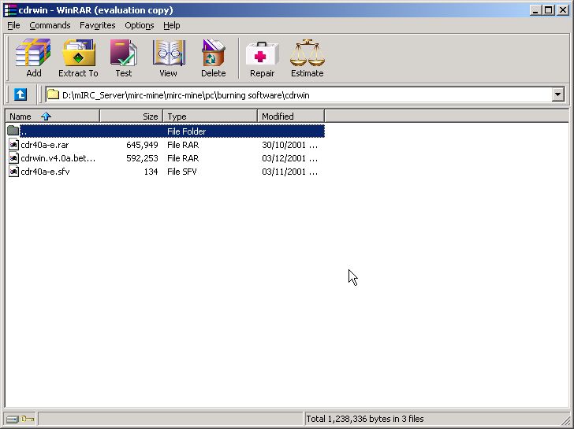
Task: Open the Favorites menu
Action: coord(98,25)
